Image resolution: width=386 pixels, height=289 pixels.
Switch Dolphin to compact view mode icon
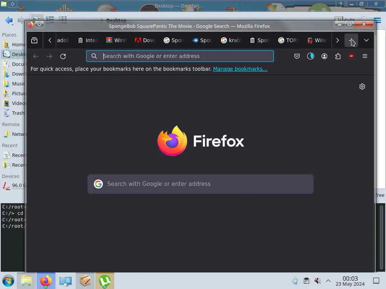50,20
